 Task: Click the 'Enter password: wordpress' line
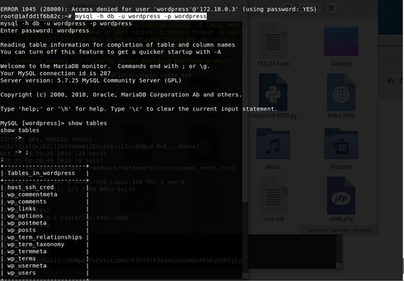pos(44,31)
